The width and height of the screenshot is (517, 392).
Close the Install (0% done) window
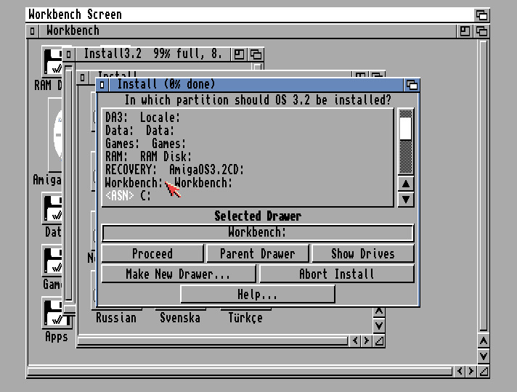[x=102, y=85]
